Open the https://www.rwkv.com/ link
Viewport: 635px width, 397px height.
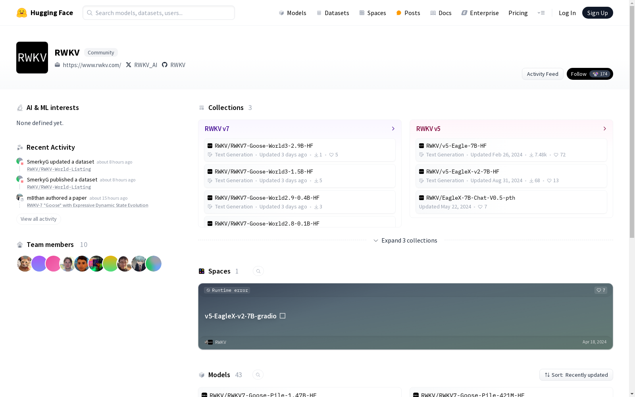coord(92,65)
